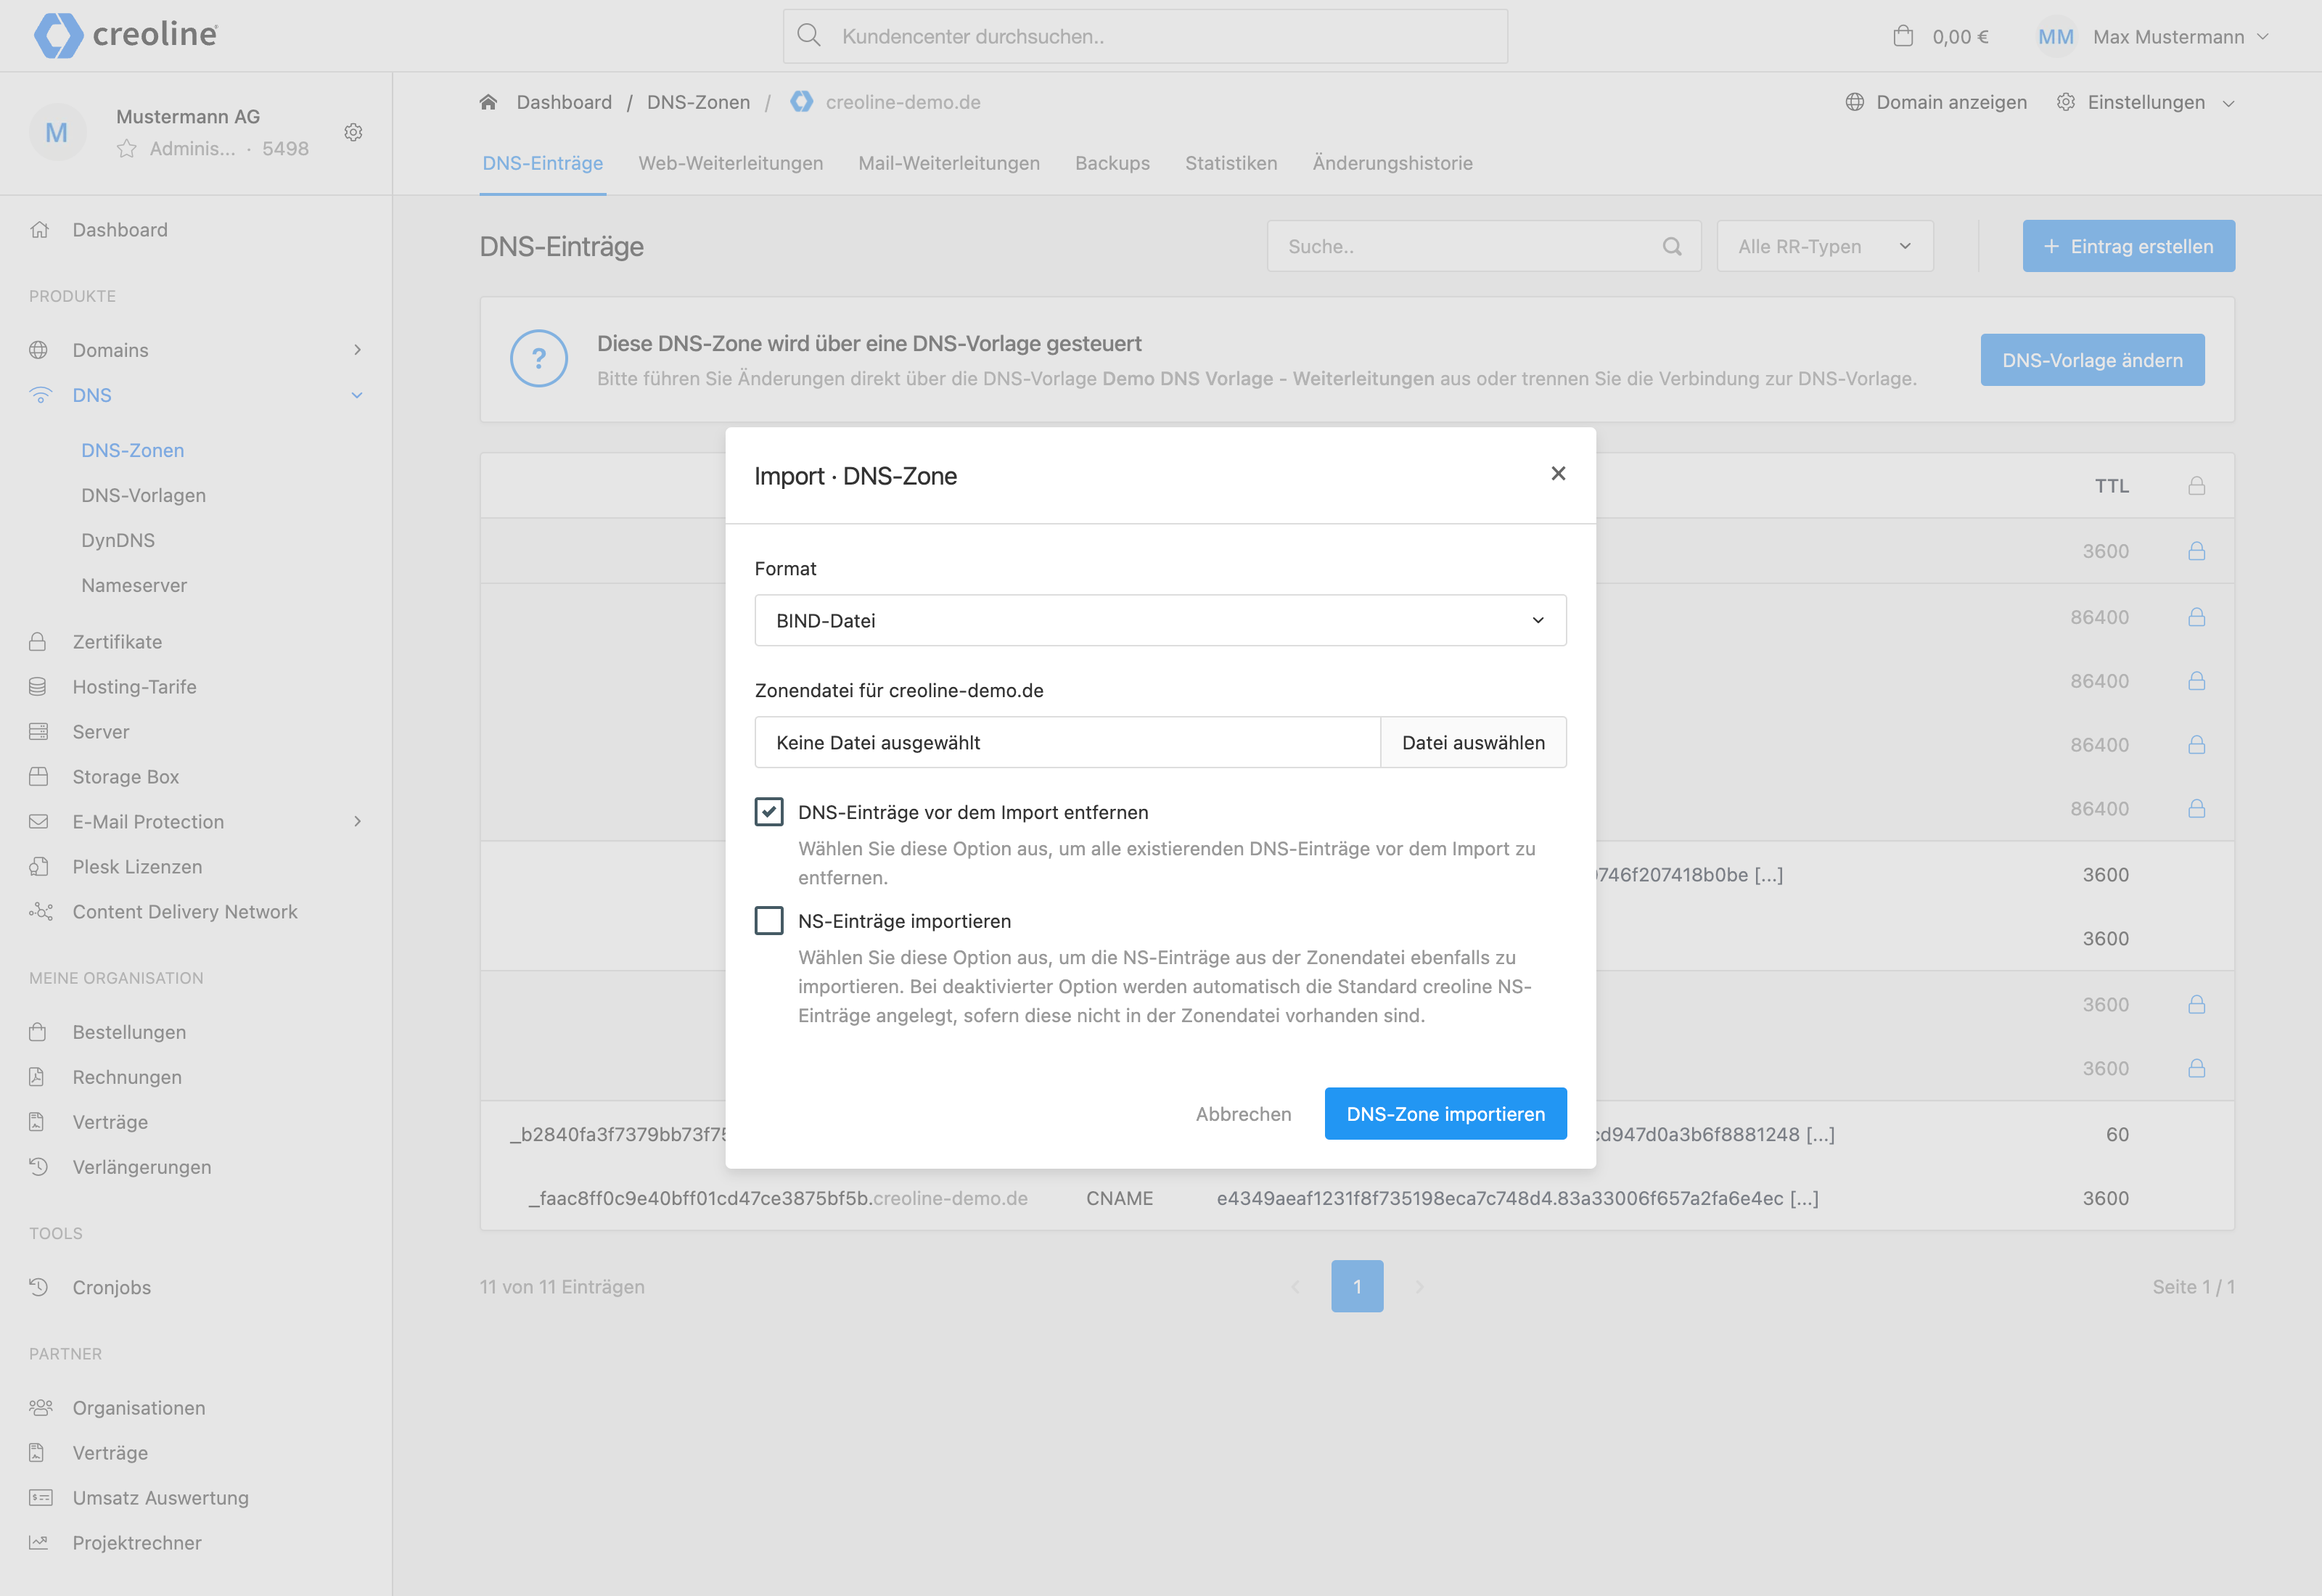The image size is (2322, 1596).
Task: Open DNS-Zonen breadcrumb link
Action: pos(698,102)
